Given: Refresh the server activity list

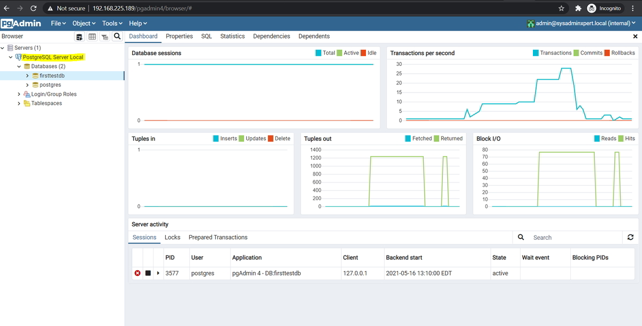Looking at the screenshot, I should coord(630,237).
